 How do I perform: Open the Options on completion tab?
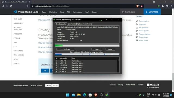coord(84,24)
